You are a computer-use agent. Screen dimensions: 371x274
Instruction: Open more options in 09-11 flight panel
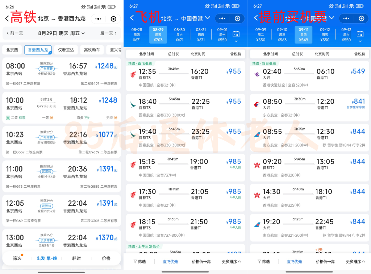click(346, 18)
